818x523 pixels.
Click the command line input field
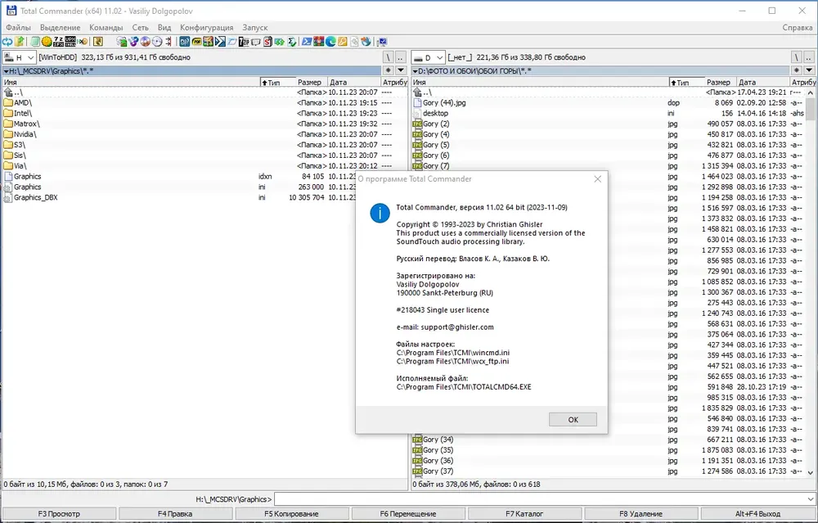(x=545, y=499)
